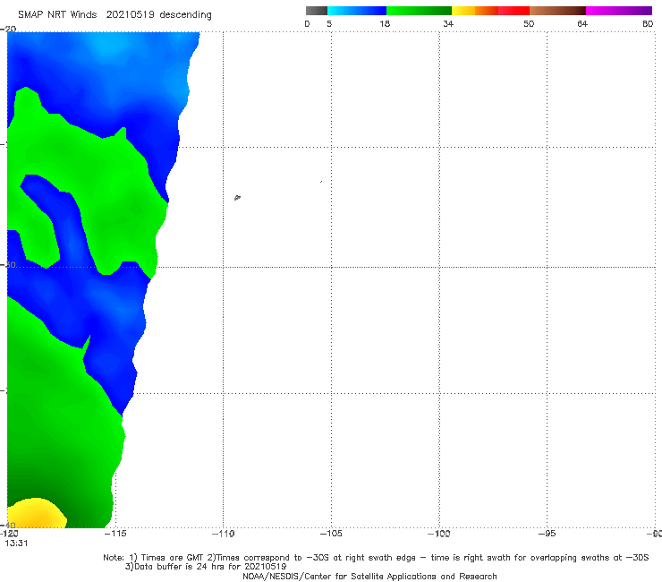Click the note '3)Data buffer is 24 hrs for 20210519'

point(206,567)
